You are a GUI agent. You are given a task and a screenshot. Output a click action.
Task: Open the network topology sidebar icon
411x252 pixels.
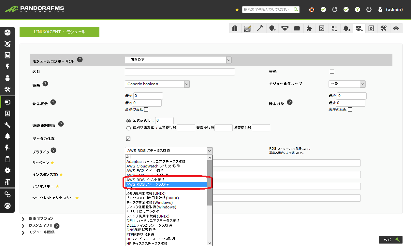tap(7, 44)
